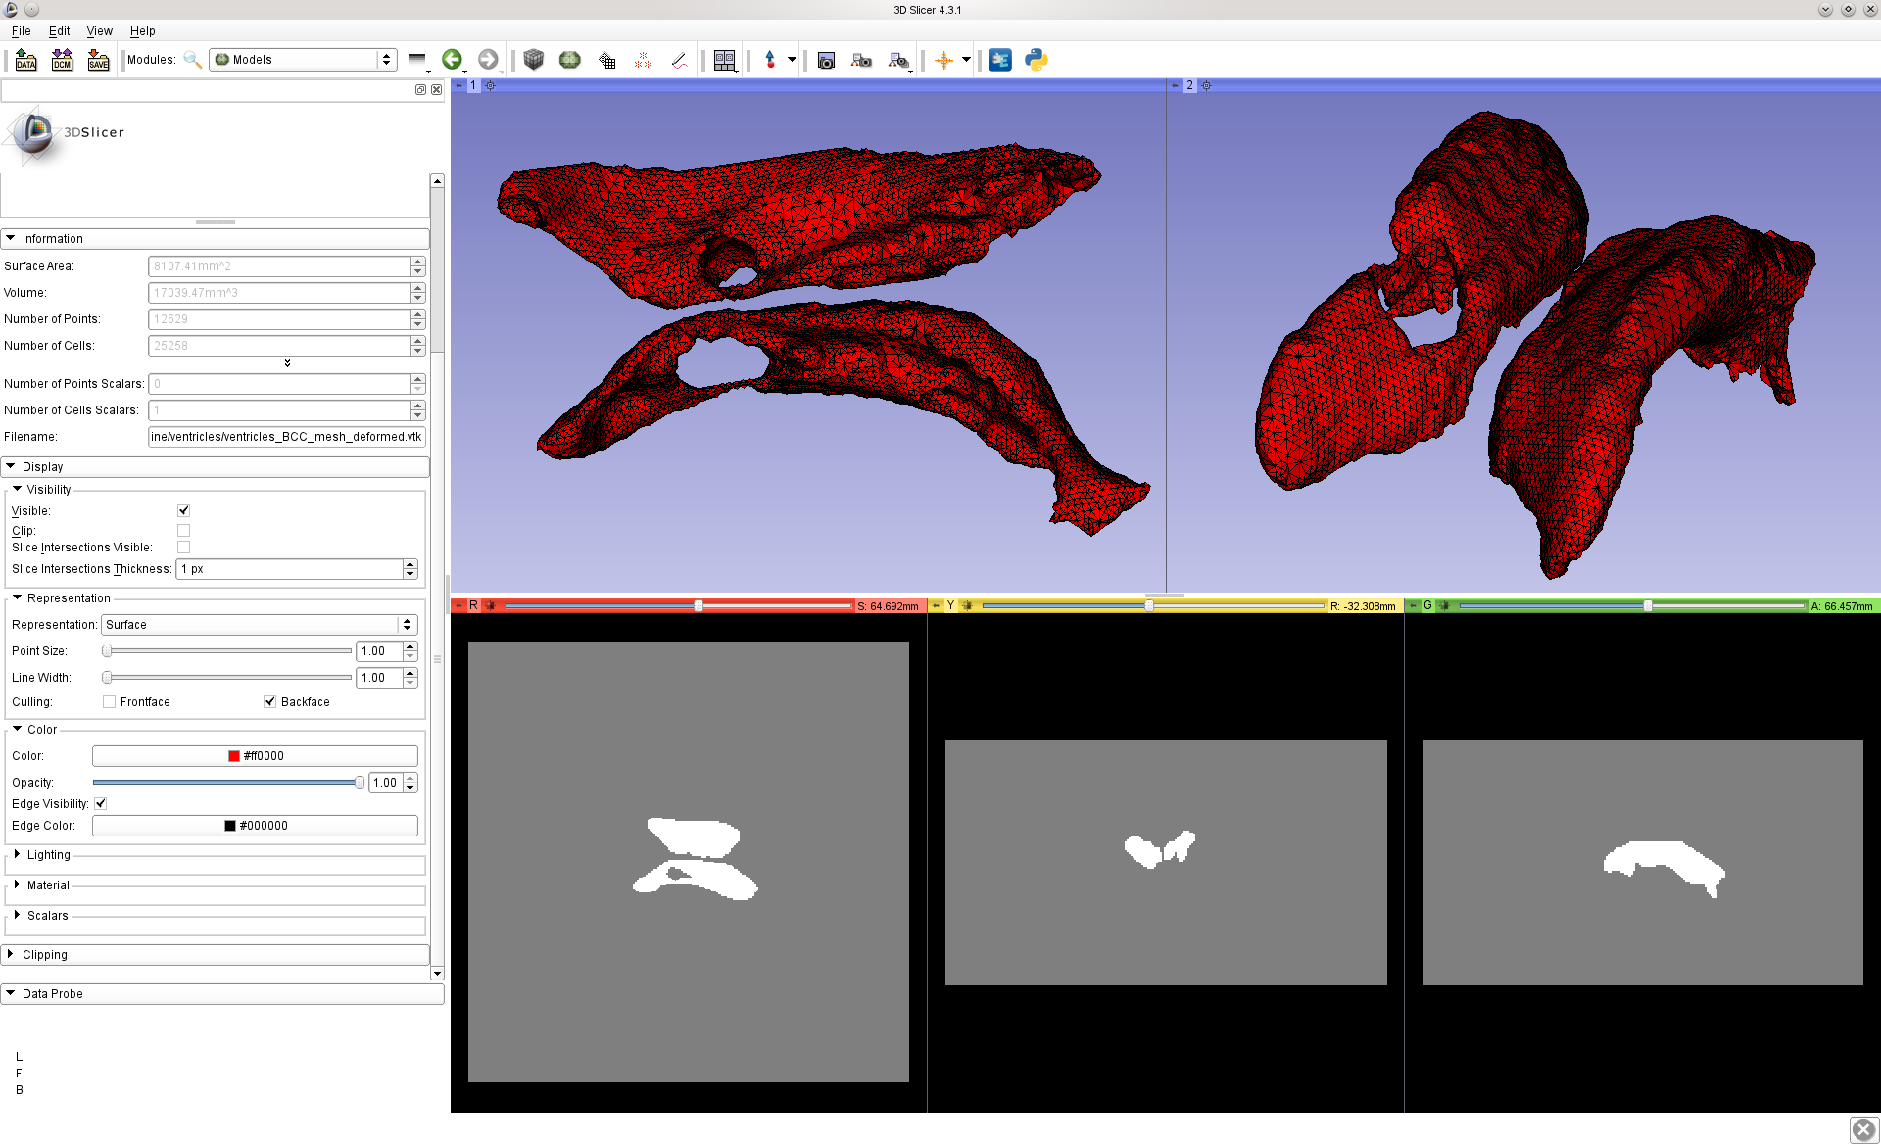
Task: Click the Load DATA icon
Action: click(x=26, y=60)
